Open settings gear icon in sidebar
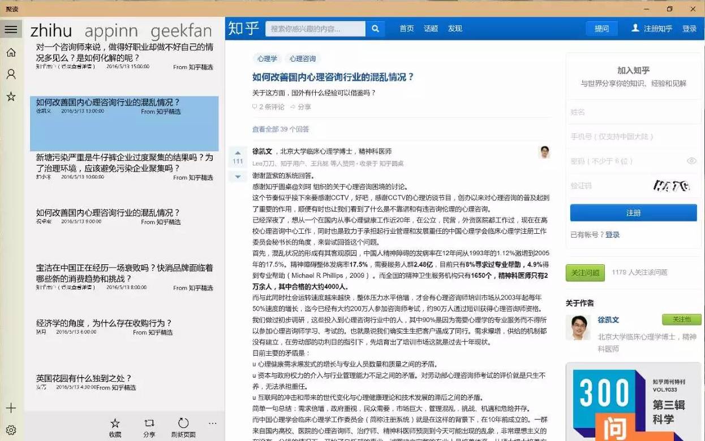 11,430
